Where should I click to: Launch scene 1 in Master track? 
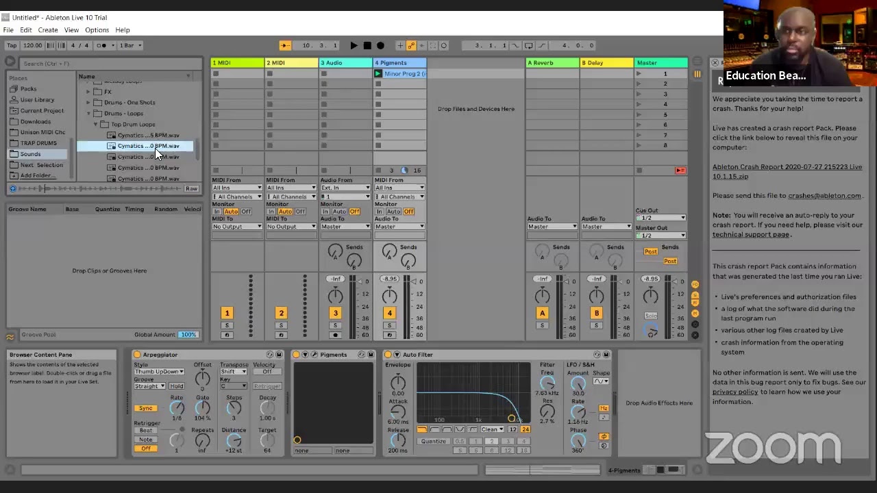(639, 74)
